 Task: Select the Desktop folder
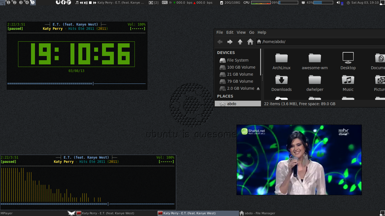coord(348,61)
